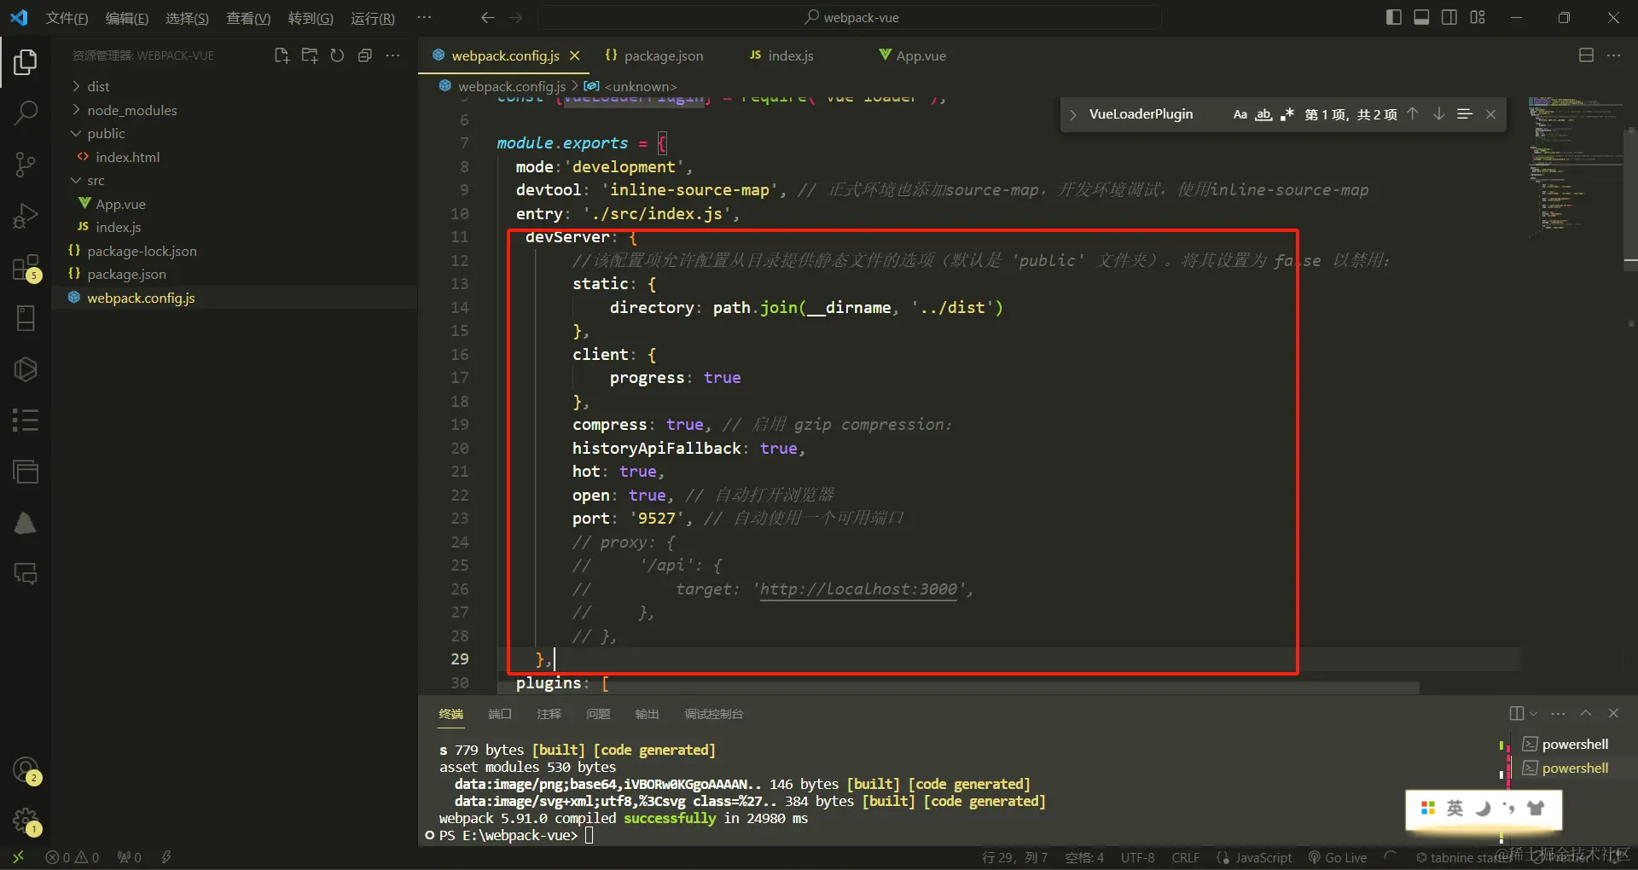Image resolution: width=1638 pixels, height=870 pixels.
Task: Switch to the 输出 panel tab
Action: (x=648, y=714)
